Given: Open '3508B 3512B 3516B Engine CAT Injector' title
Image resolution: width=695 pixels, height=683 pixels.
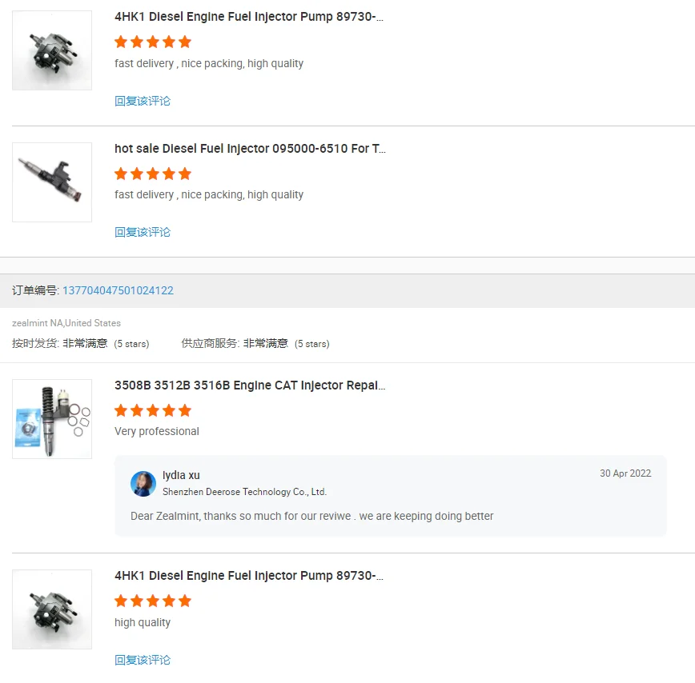Looking at the screenshot, I should pos(250,385).
